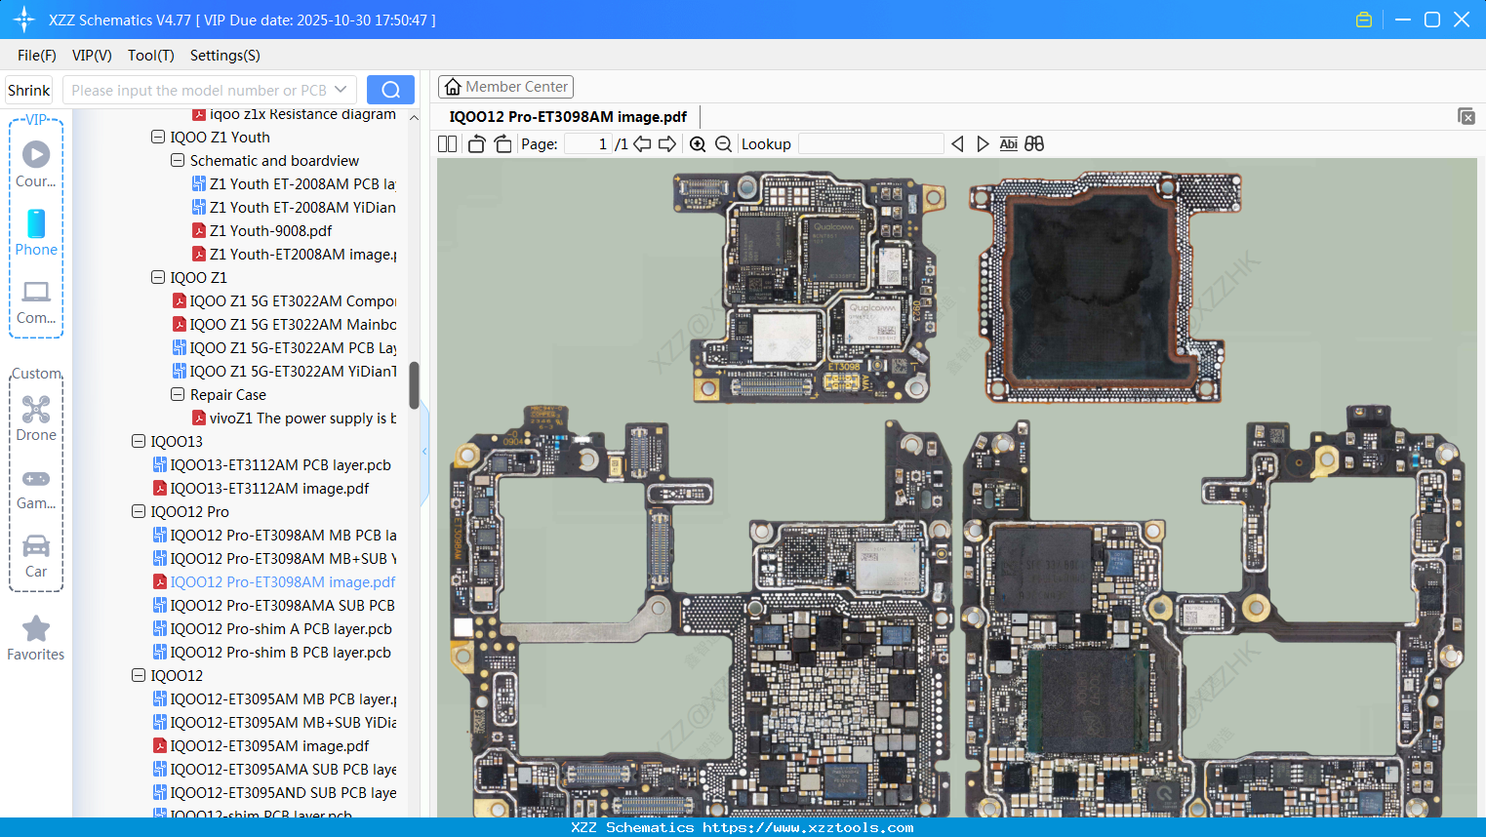1486x837 pixels.
Task: Select the two-page layout icon
Action: (447, 143)
